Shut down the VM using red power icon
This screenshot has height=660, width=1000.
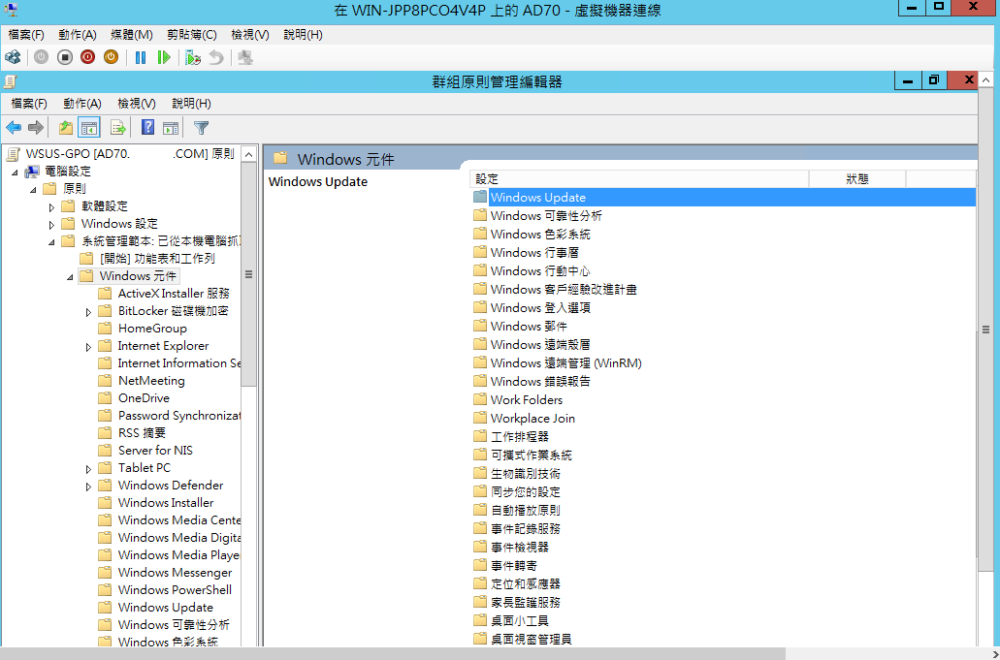pyautogui.click(x=88, y=57)
